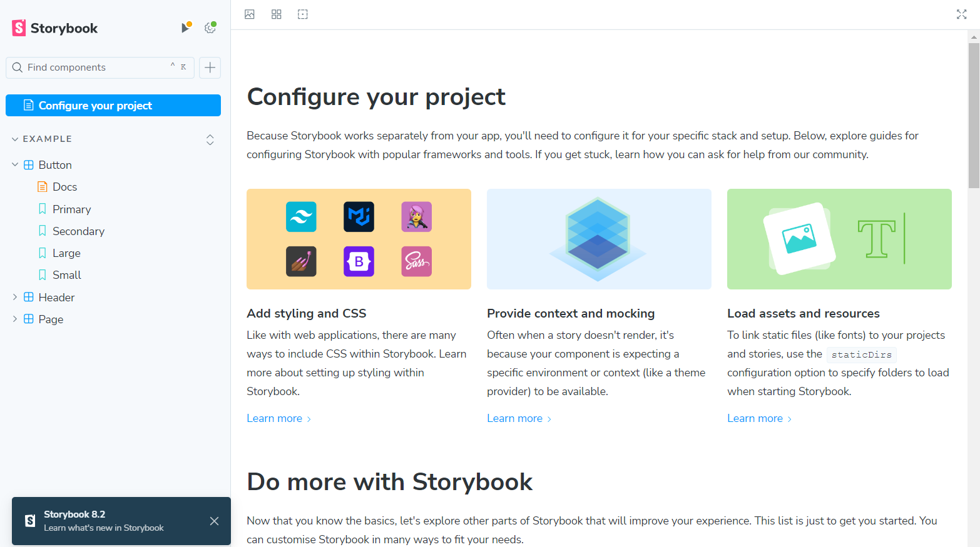Open Learn more under Load assets and resources
Image resolution: width=980 pixels, height=547 pixels.
pos(760,418)
